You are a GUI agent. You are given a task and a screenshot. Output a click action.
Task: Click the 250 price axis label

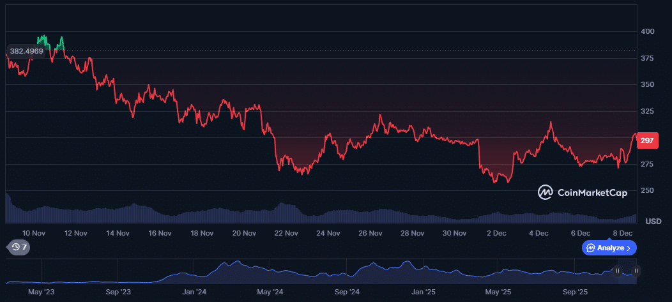point(647,191)
